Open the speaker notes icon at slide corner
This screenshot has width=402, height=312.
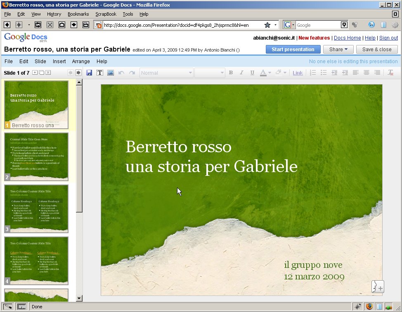click(378, 286)
